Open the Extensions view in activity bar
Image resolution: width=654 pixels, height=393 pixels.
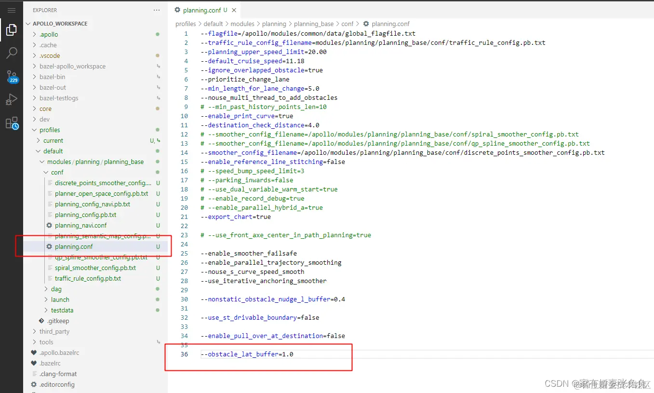coord(12,123)
